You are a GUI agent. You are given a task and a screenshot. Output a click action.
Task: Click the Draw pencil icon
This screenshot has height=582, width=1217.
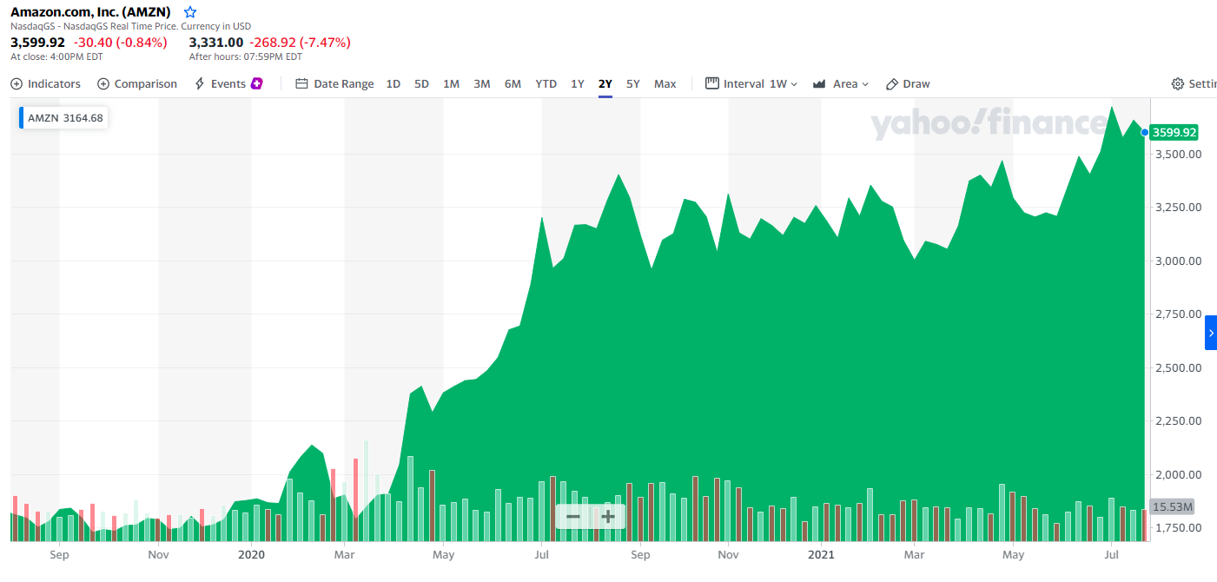coord(892,84)
